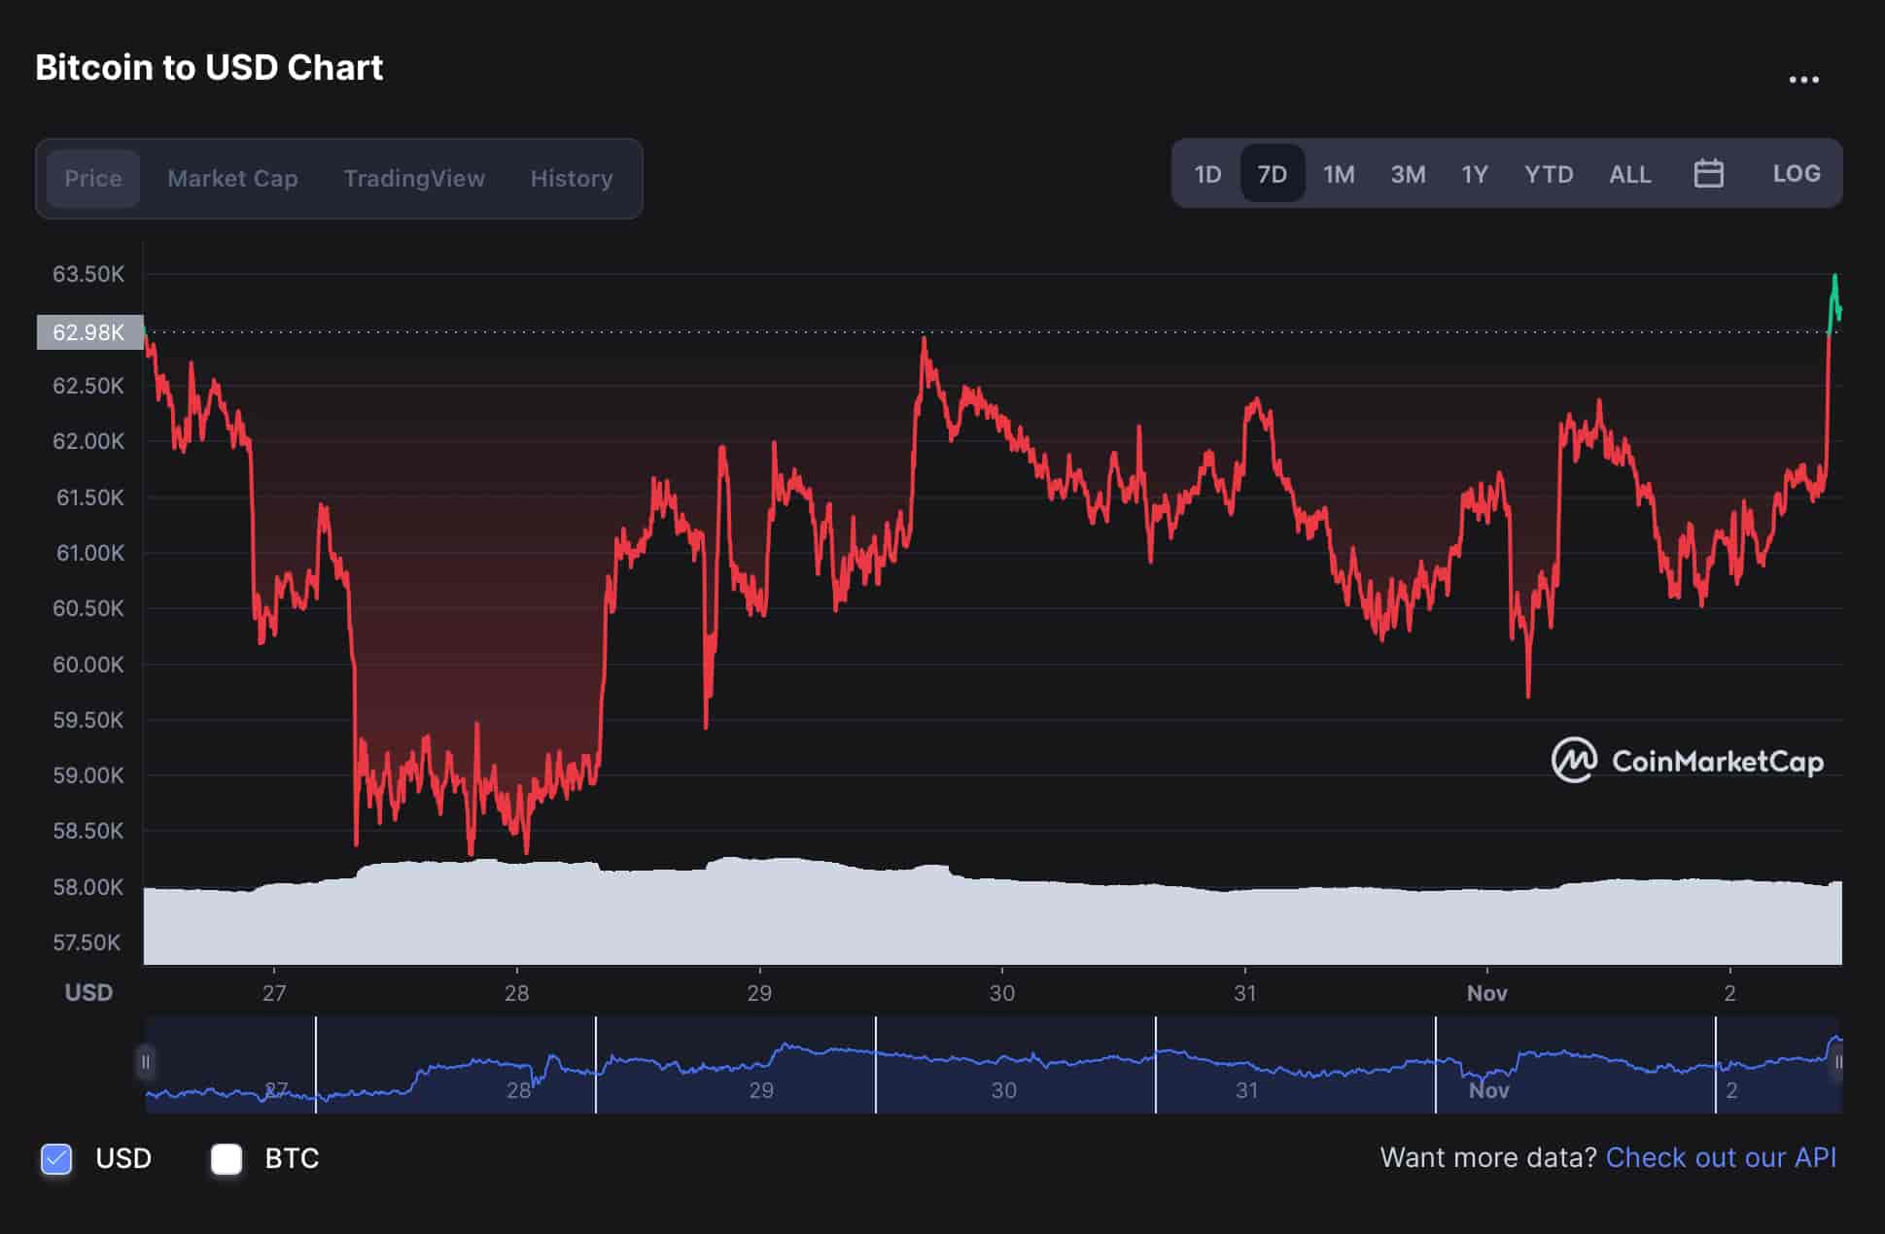Click the 7D time range button

coord(1273,174)
